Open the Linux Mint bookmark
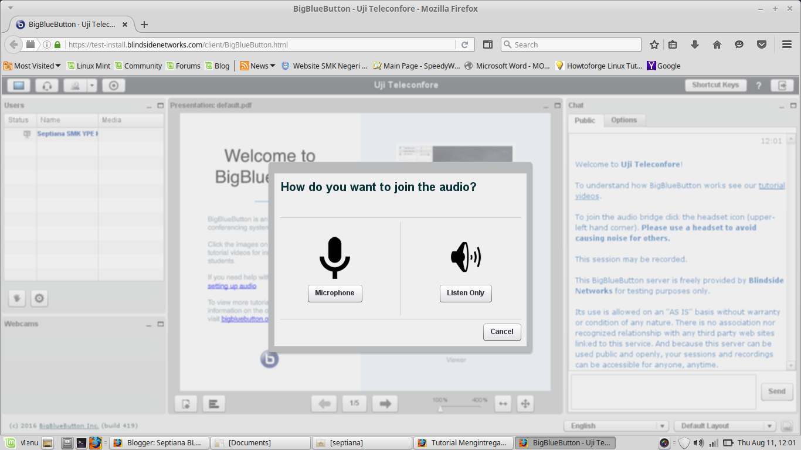The height and width of the screenshot is (450, 801). pyautogui.click(x=89, y=66)
